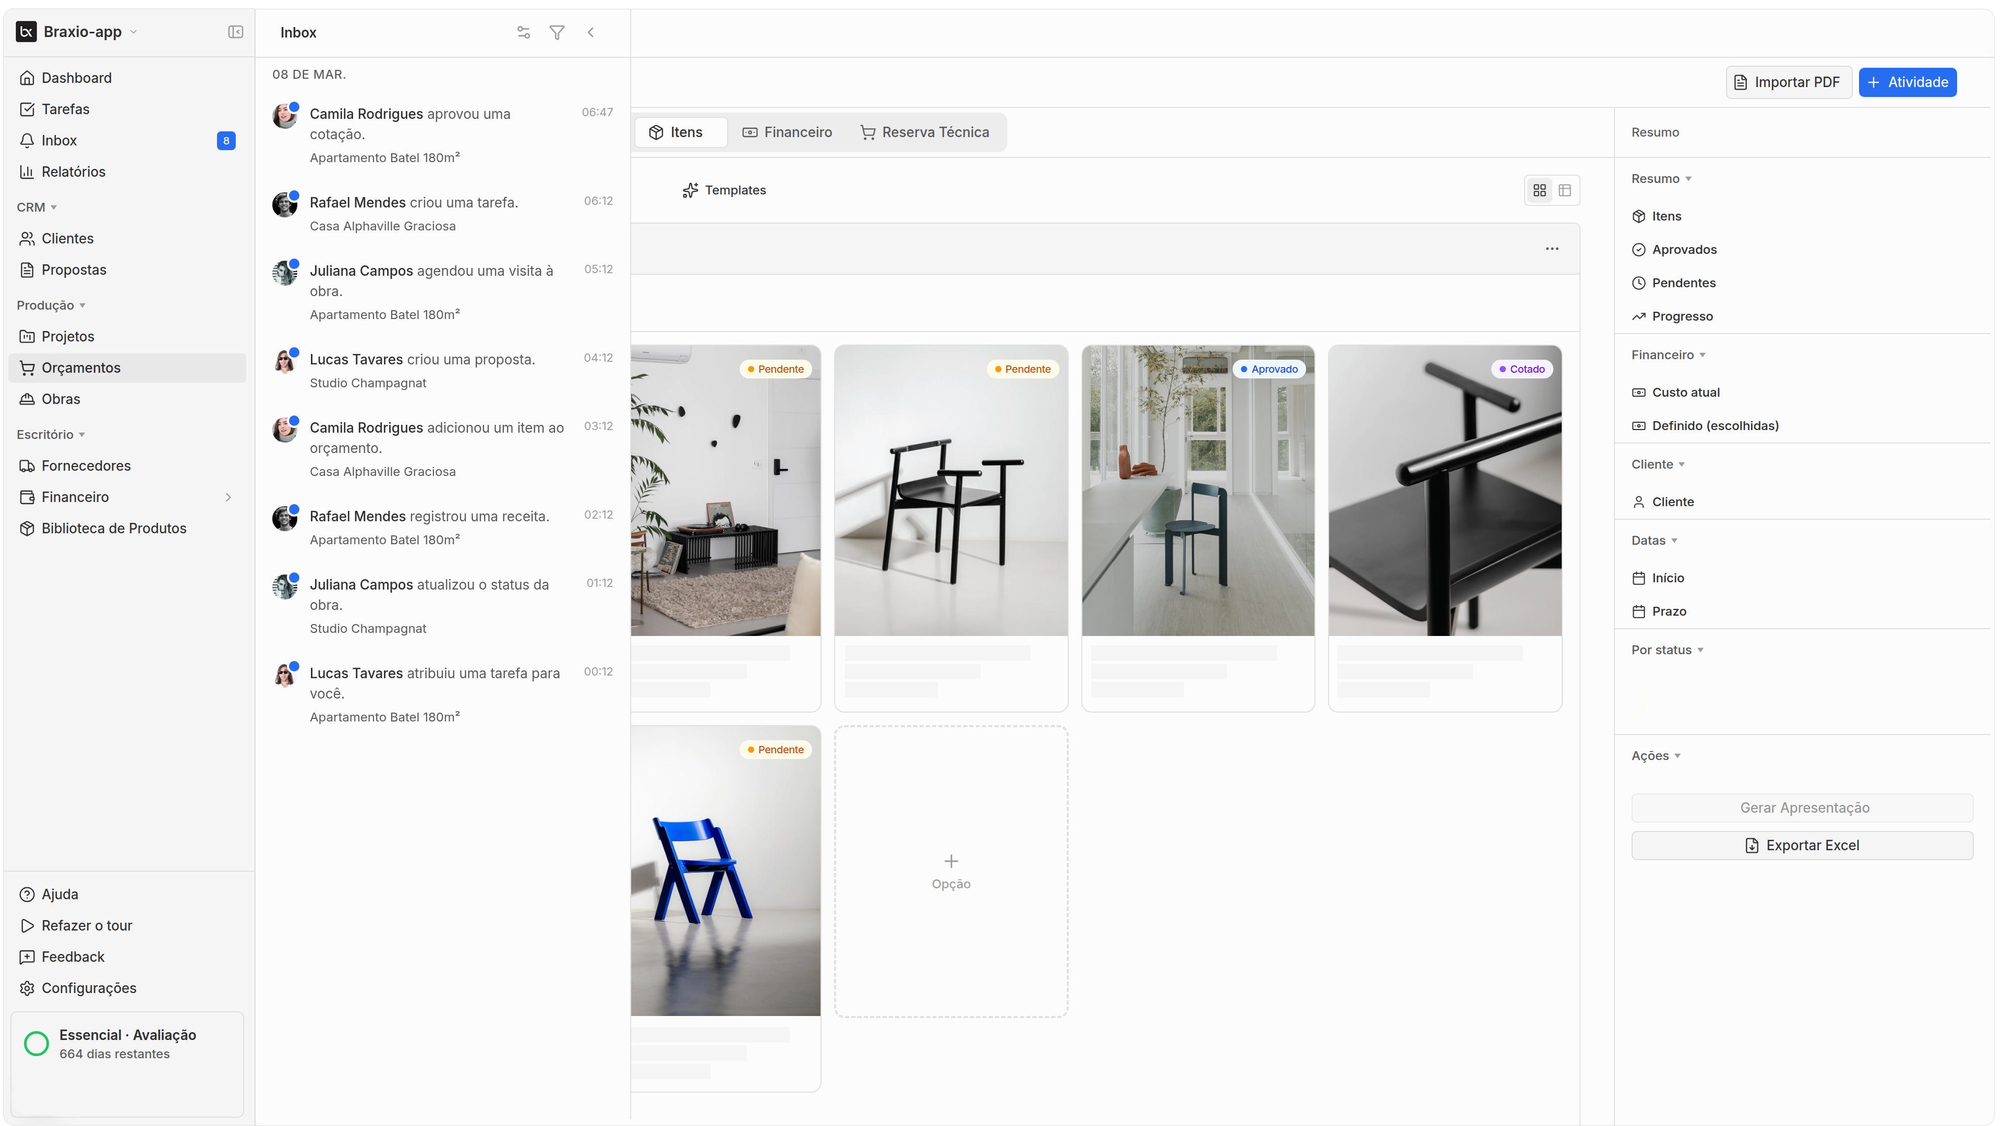Click the Exportar Excel button
The image size is (2003, 1126).
point(1802,846)
